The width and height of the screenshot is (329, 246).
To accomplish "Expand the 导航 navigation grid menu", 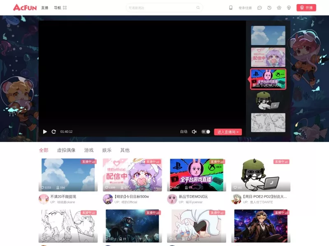I will pos(60,8).
